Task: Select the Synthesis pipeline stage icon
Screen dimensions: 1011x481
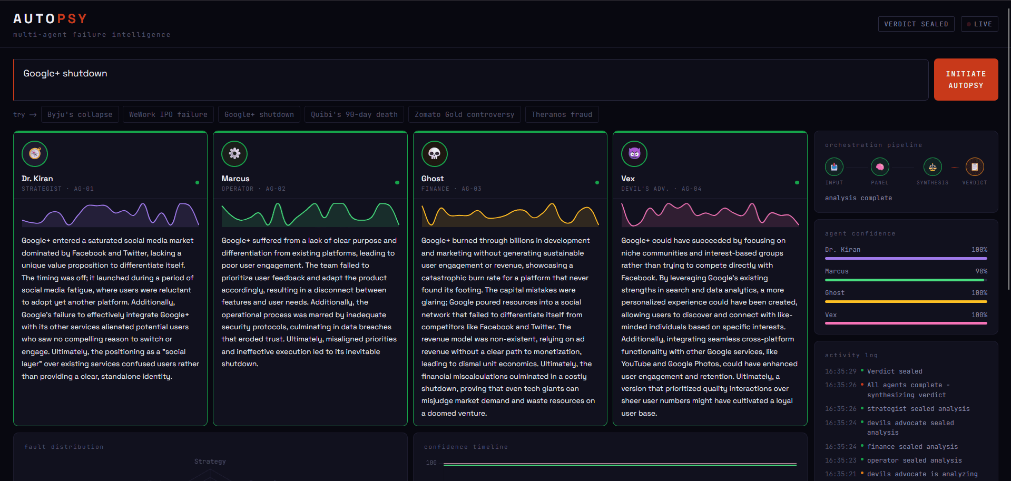Action: pyautogui.click(x=933, y=167)
